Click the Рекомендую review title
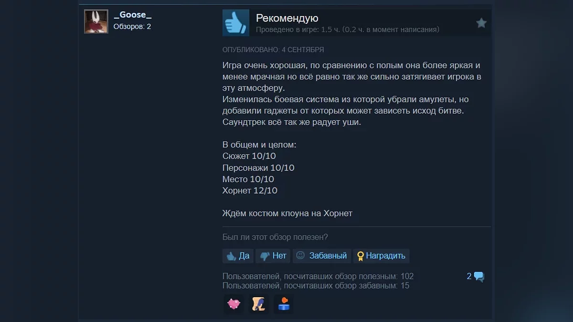573x322 pixels. pos(287,18)
